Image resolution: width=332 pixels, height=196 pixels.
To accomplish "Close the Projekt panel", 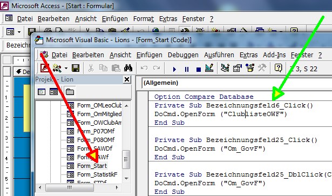I will tap(127, 79).
